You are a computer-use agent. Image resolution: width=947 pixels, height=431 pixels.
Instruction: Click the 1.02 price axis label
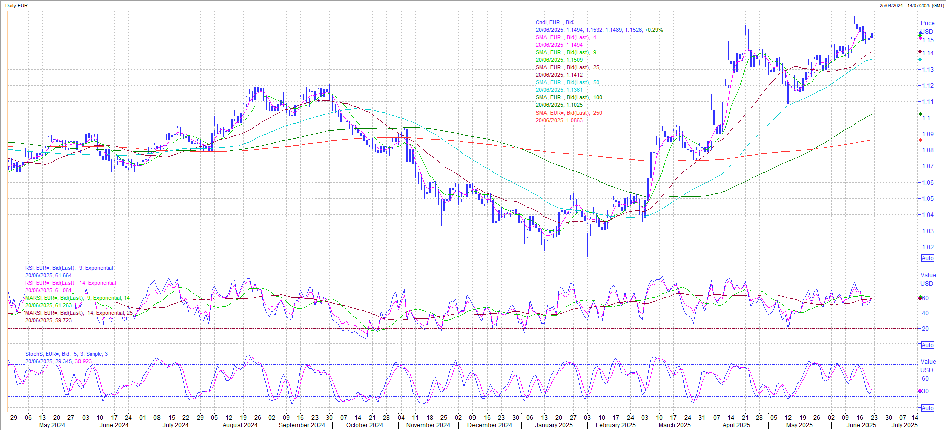coord(928,247)
